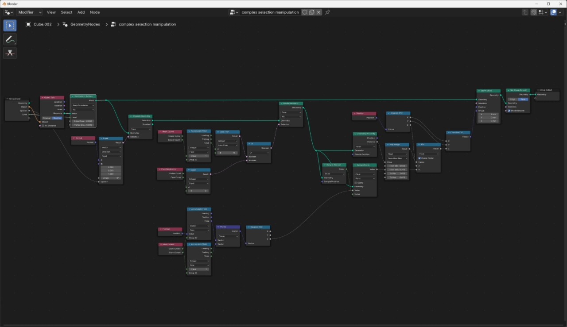
Task: Open the overlays options dropdown arrow
Action: click(x=561, y=12)
